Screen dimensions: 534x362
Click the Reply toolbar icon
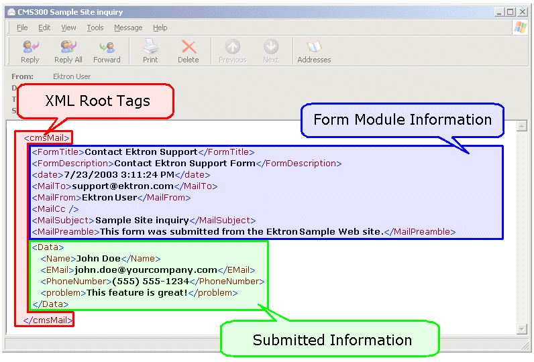(30, 47)
